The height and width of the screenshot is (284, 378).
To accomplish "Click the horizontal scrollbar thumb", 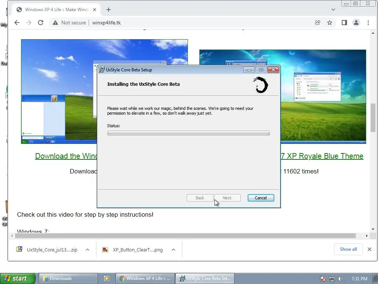I will click(185, 236).
